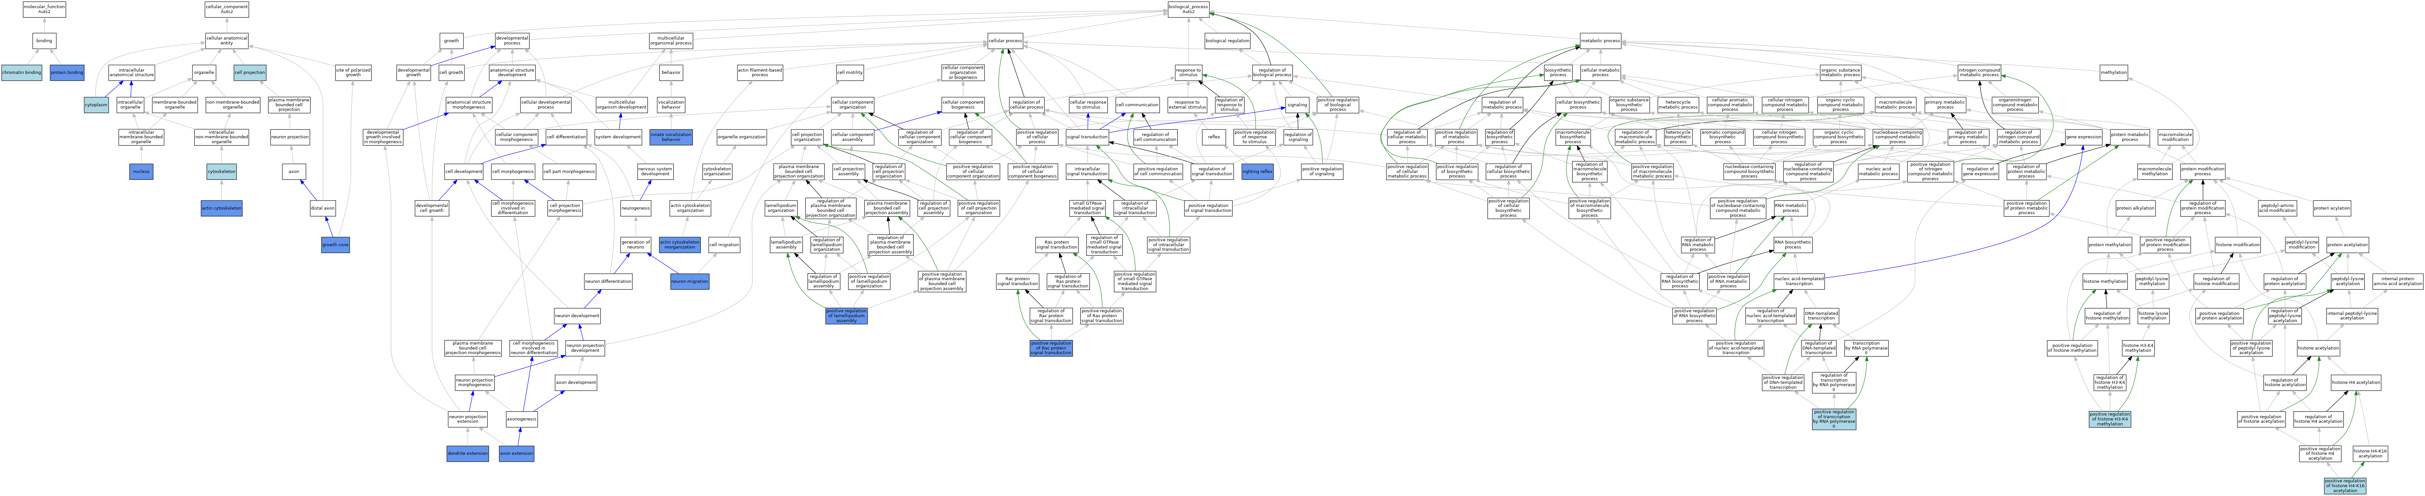
Task: Select the 'neuron development' node
Action: pos(577,316)
